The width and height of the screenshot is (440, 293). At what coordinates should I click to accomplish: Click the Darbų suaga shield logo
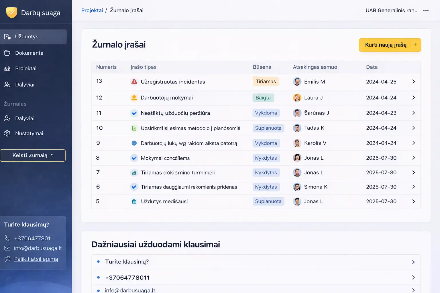pyautogui.click(x=12, y=13)
